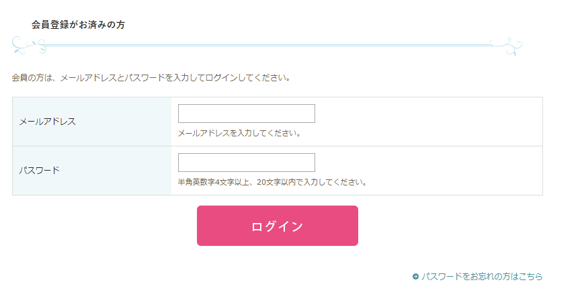Select the メールアドレス row label cell
The width and height of the screenshot is (578, 307).
tap(92, 122)
